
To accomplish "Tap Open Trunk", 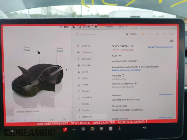I will tap(60, 50).
